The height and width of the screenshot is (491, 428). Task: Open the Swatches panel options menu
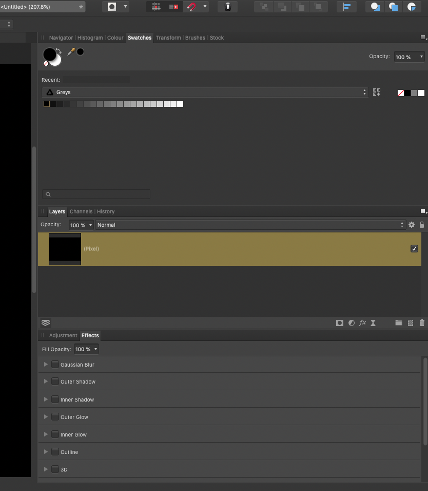(x=423, y=38)
